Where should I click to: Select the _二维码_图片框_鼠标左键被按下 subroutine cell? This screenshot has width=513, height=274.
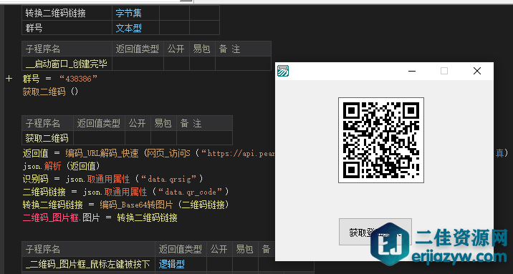[88, 264]
